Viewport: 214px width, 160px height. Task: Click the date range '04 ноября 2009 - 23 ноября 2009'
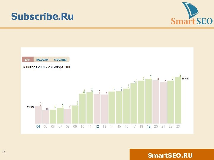tap(47, 67)
